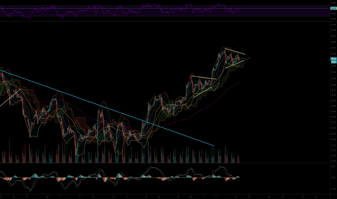Select the short yellow rising trendline at the chart's left edge
The height and width of the screenshot is (199, 337).
coord(10,97)
